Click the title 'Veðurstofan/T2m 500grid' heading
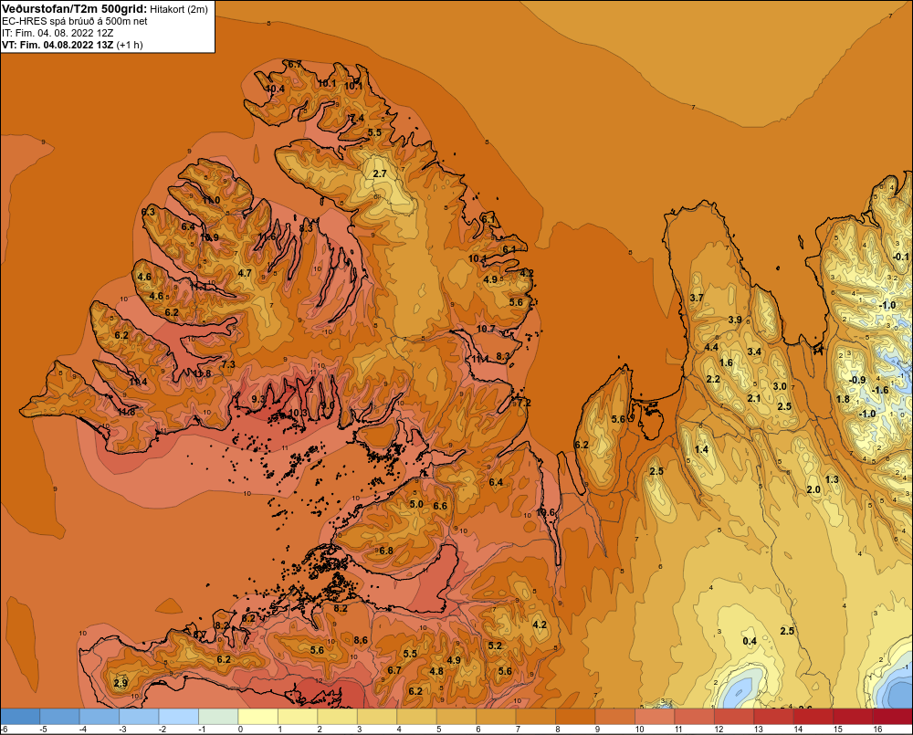Screen dimensions: 913x735 (x=74, y=8)
